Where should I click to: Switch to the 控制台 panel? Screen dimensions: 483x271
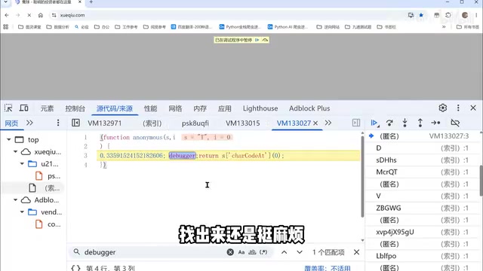point(75,108)
